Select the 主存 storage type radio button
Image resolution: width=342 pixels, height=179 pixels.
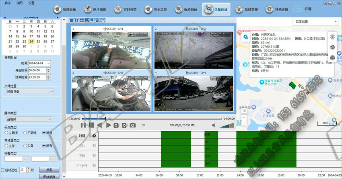click(x=7, y=146)
